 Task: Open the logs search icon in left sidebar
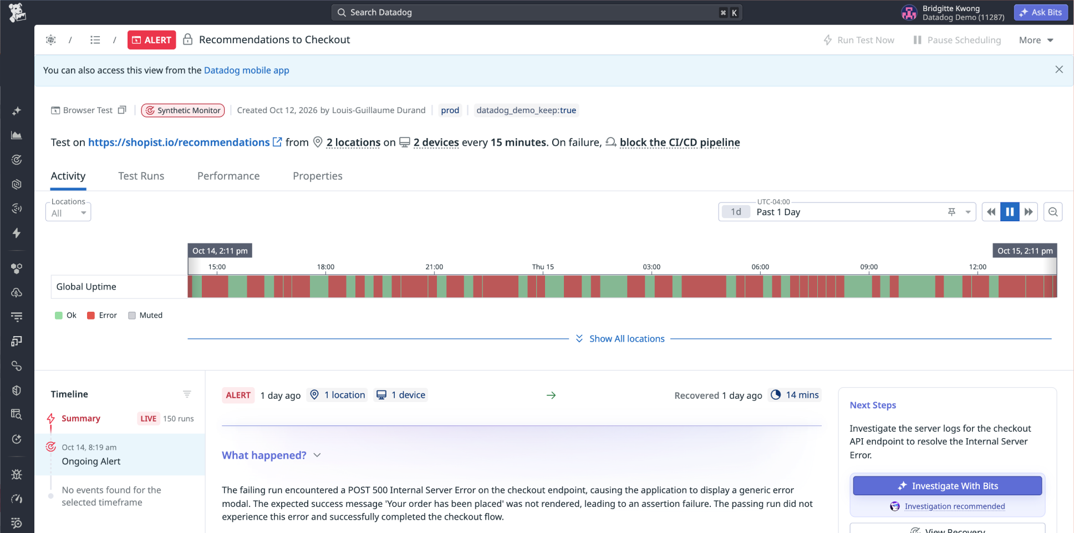pyautogui.click(x=17, y=414)
